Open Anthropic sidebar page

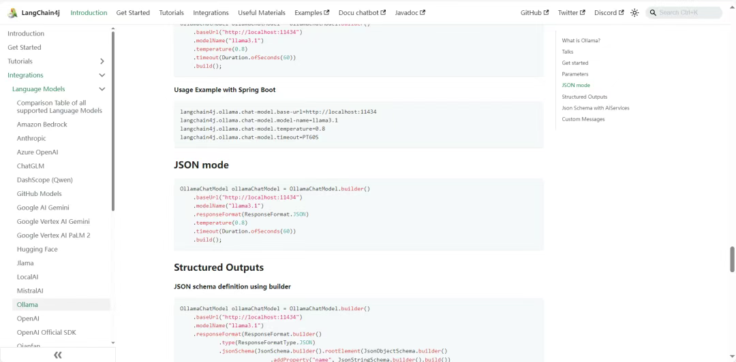[31, 138]
